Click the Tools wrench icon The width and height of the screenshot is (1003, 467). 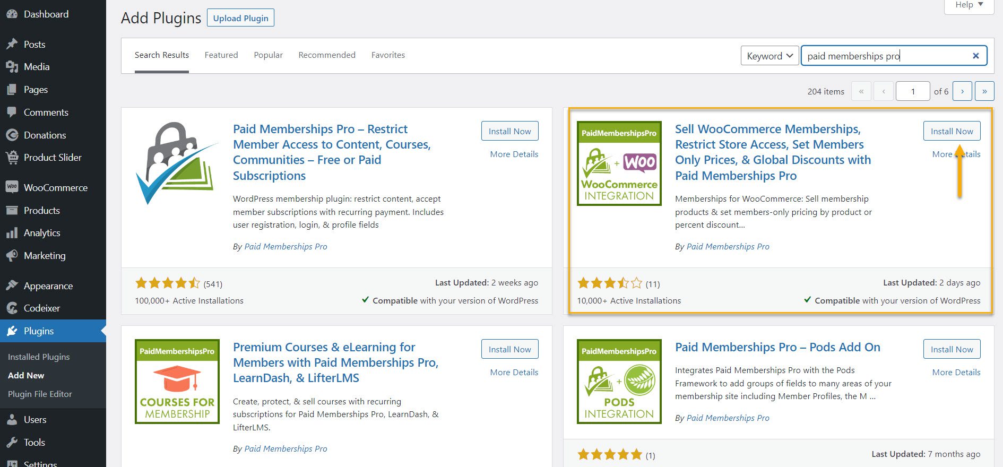click(x=12, y=443)
